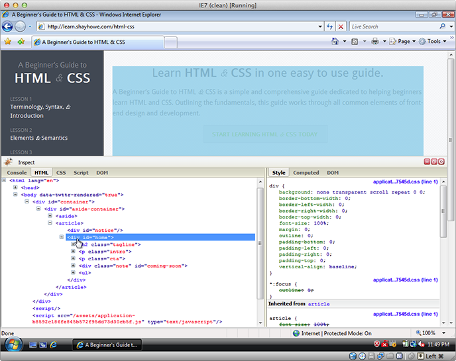
Task: Open the recent pages dropdown arrow
Action: 30,26
